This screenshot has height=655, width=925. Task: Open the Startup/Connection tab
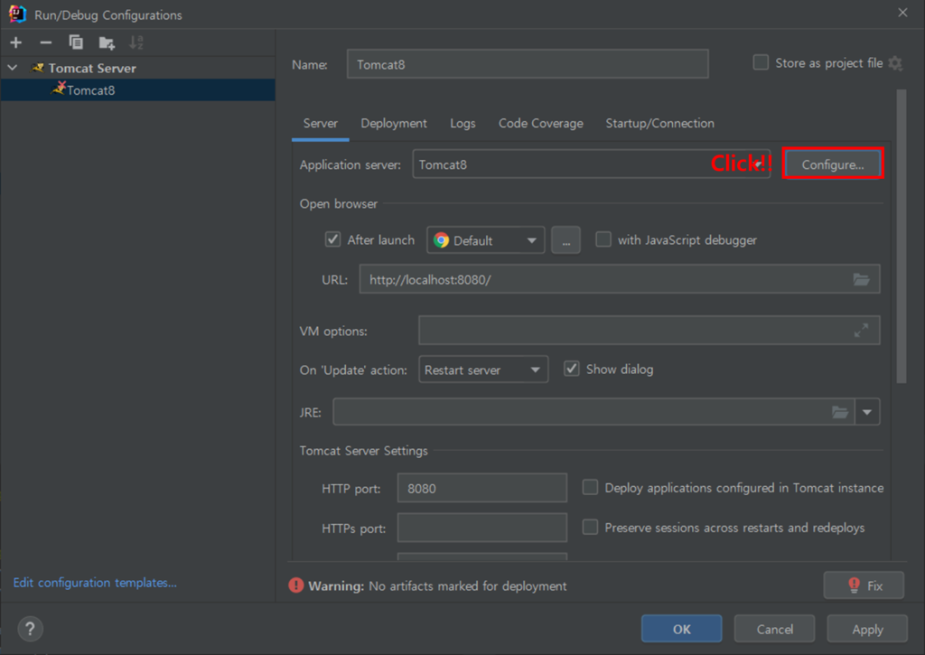(659, 124)
